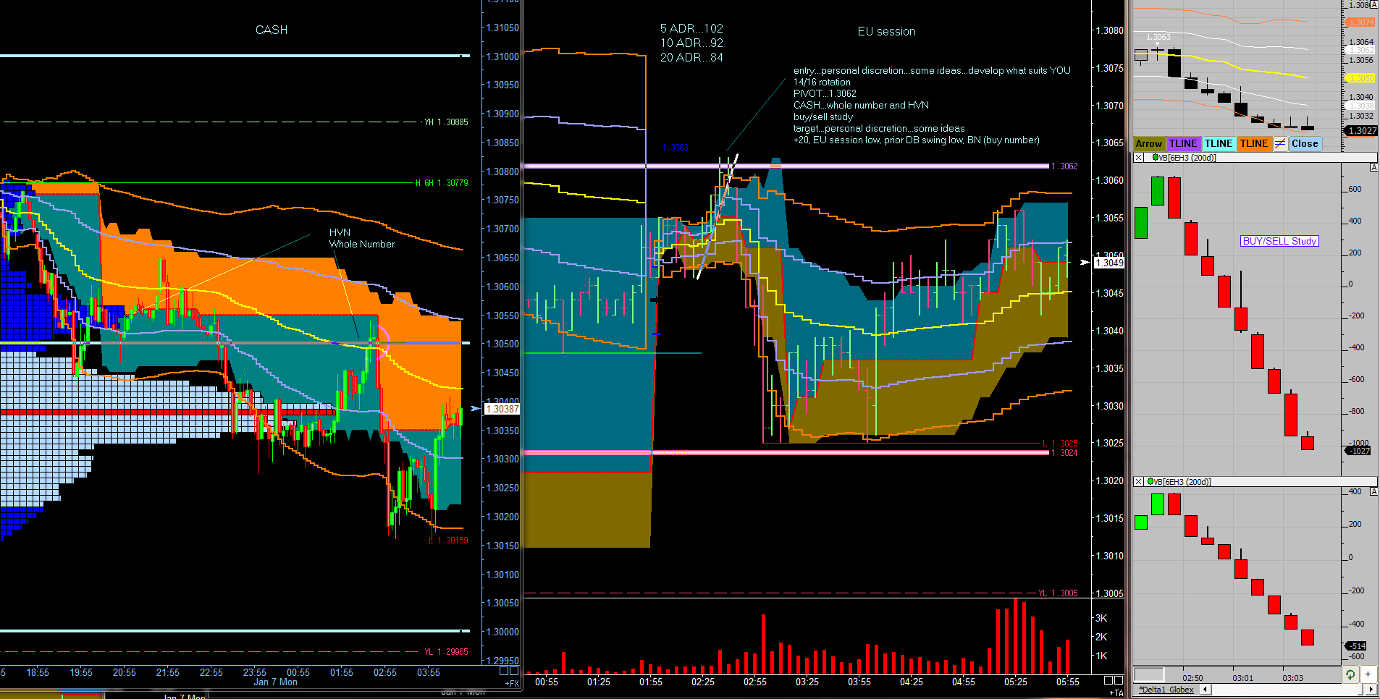Click the 10 ADR...92 text

point(691,43)
